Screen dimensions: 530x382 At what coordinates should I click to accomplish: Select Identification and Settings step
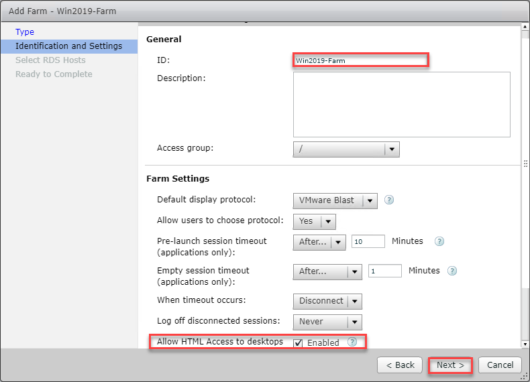click(68, 46)
